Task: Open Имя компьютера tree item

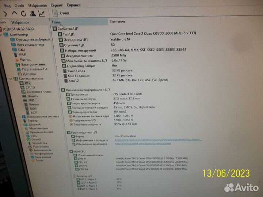Action: tap(30, 45)
